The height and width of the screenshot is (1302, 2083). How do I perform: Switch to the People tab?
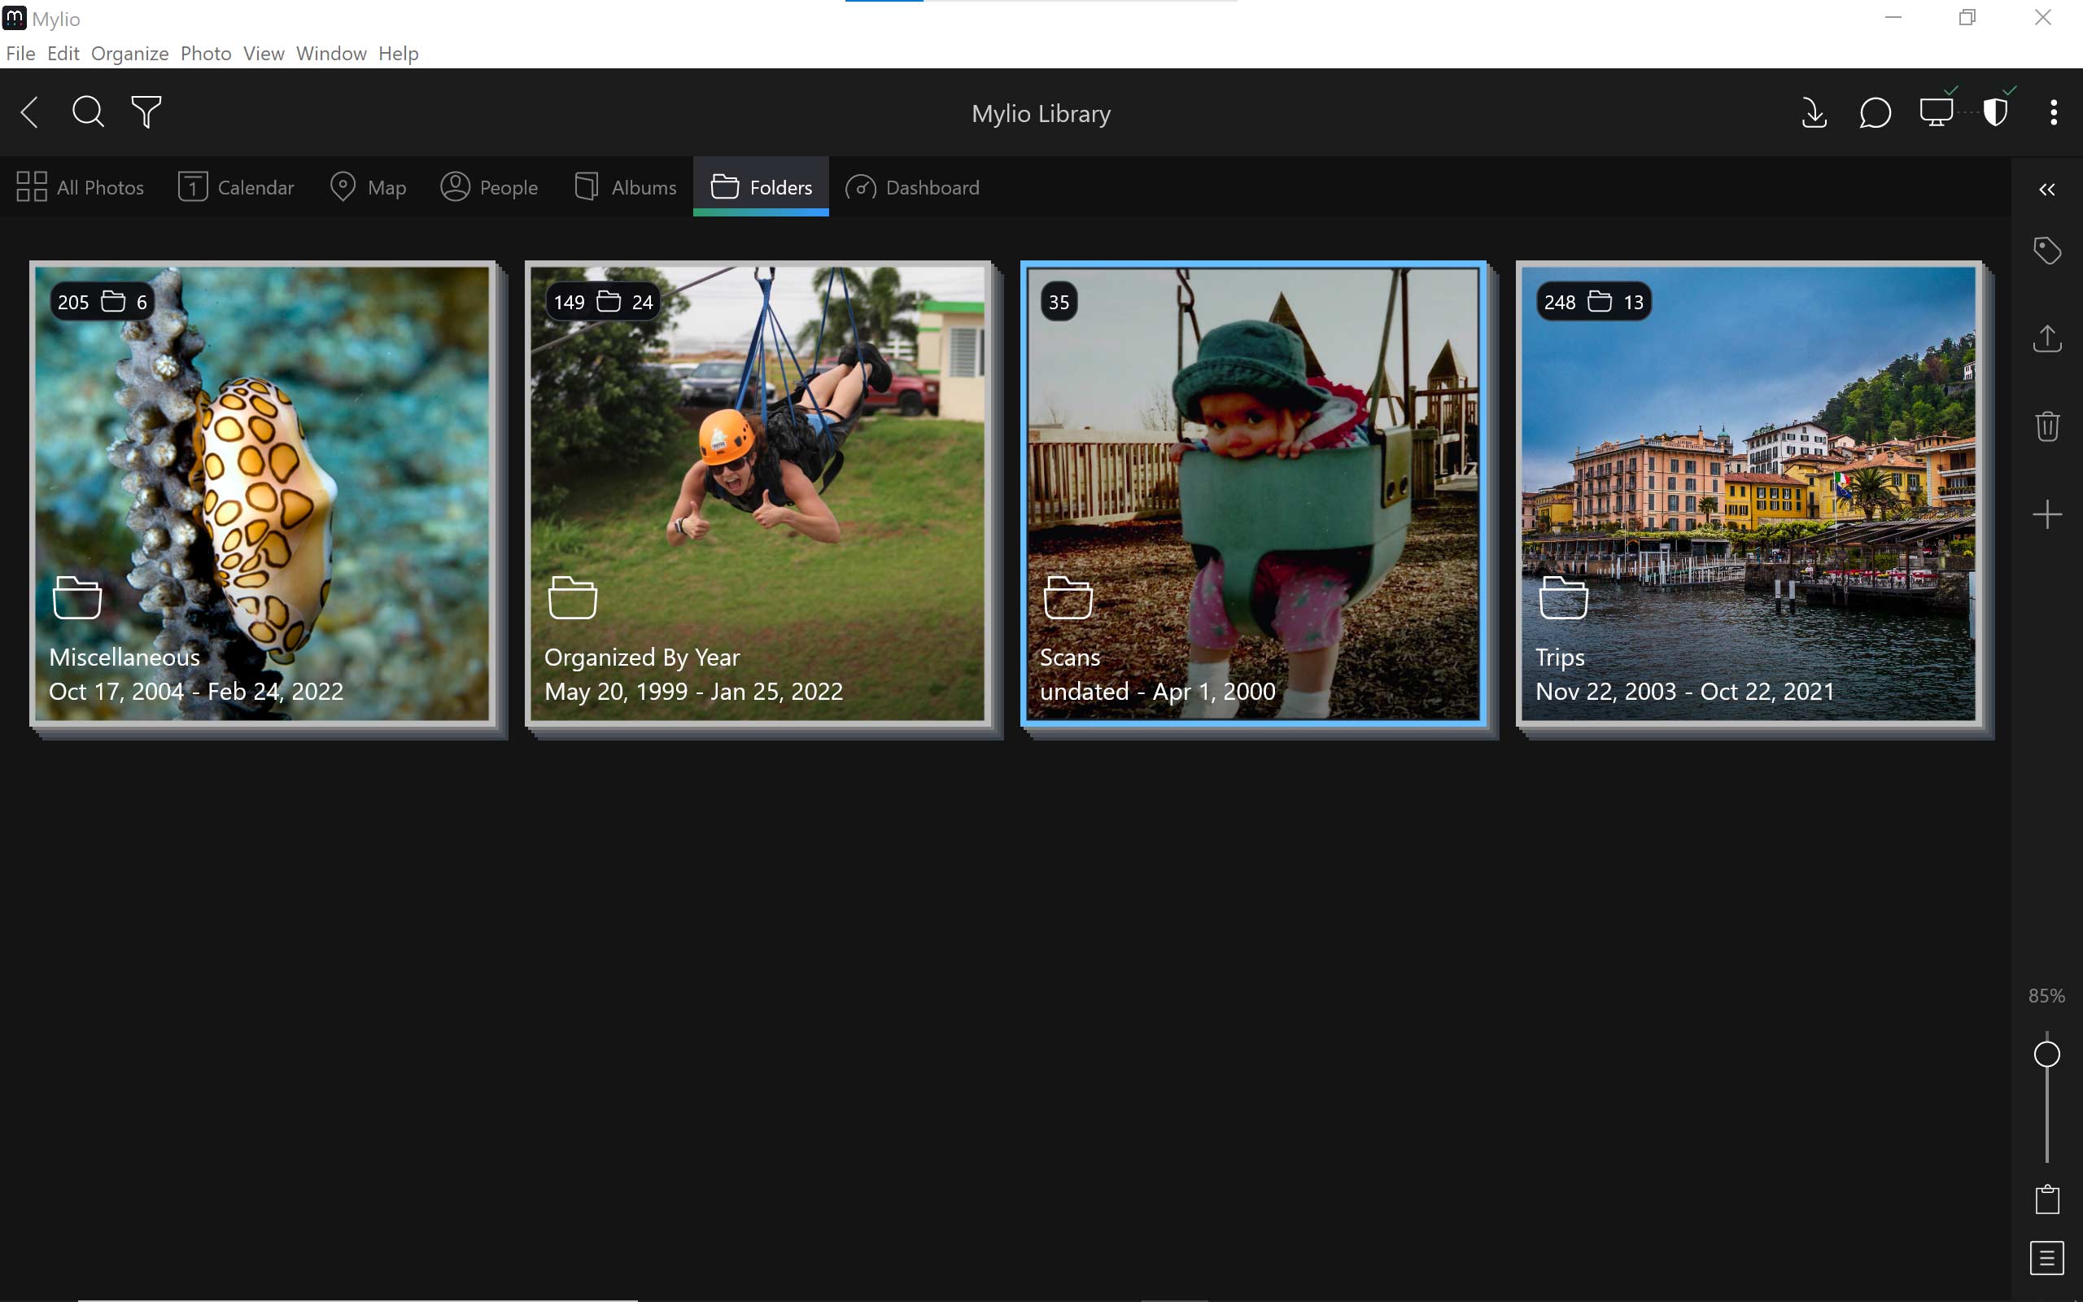489,187
